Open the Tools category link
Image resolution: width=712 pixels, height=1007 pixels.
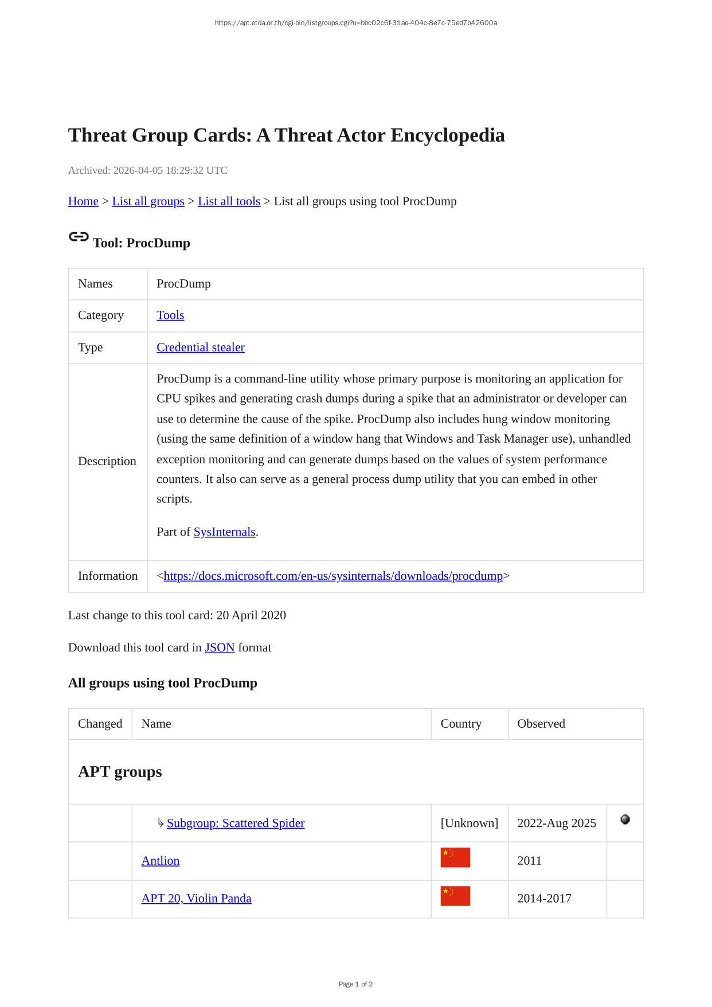point(170,315)
